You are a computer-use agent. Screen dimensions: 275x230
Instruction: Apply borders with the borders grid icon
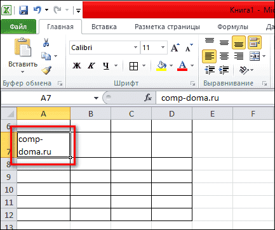click(133, 66)
